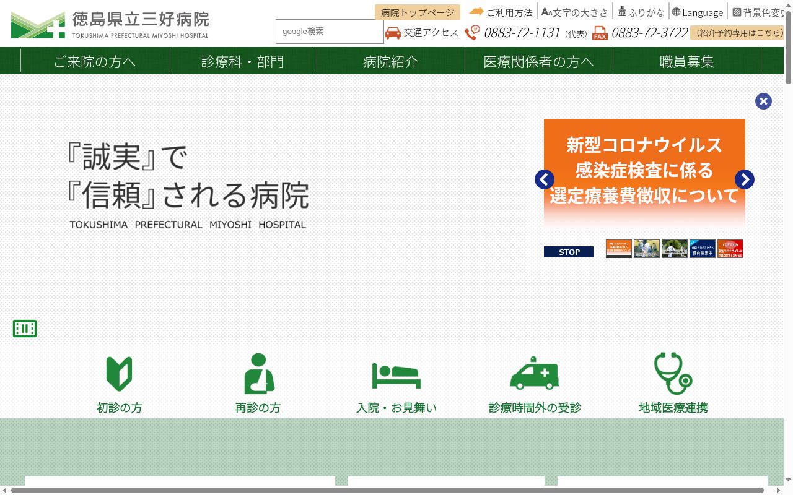
Task: Open the 新型コロナウイルス感染症検査 banner
Action: [644, 174]
